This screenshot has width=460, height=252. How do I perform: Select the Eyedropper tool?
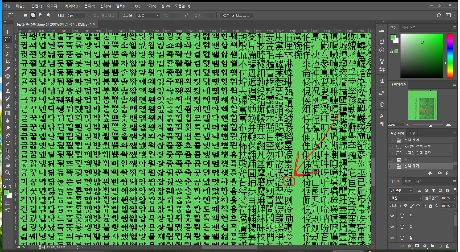coord(8,69)
